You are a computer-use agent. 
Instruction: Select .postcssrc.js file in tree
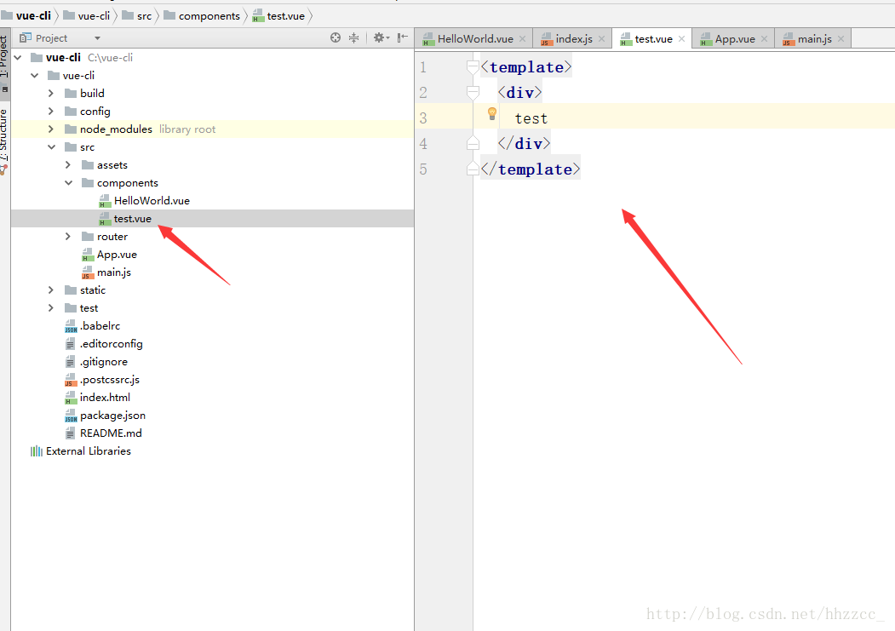click(110, 380)
